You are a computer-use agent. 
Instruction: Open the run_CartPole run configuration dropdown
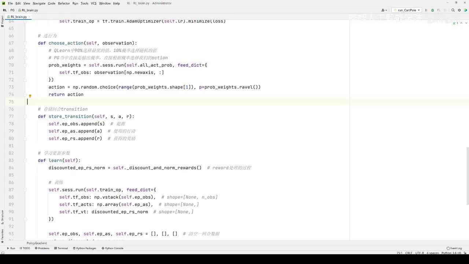click(x=407, y=10)
